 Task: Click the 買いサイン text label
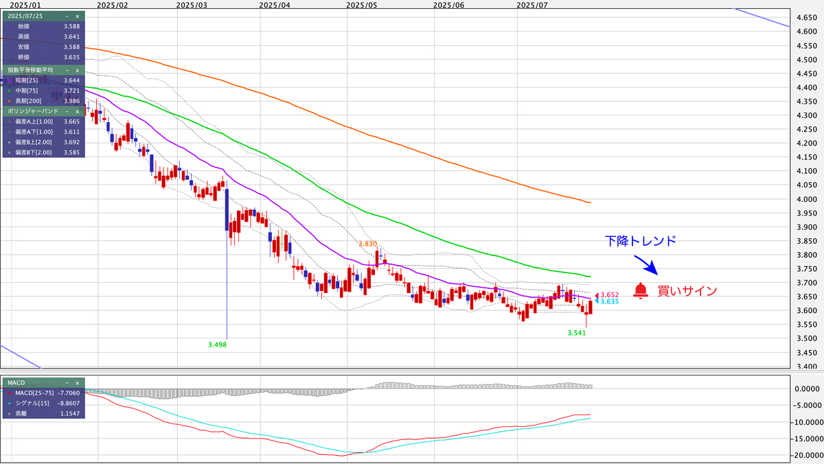coord(687,291)
